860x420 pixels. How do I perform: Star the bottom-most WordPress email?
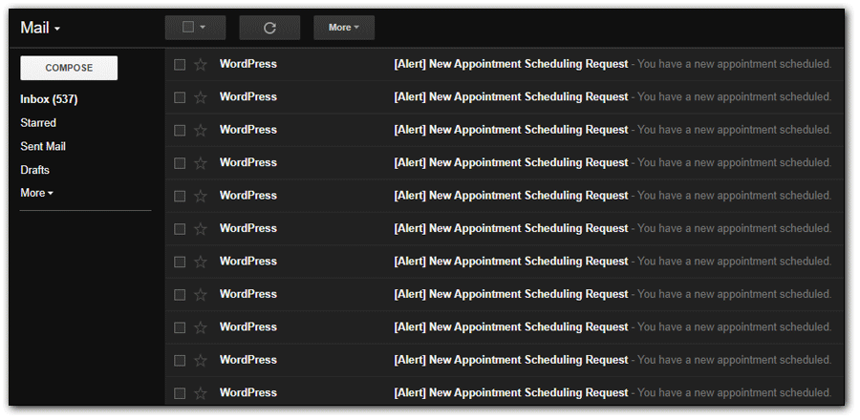[201, 393]
